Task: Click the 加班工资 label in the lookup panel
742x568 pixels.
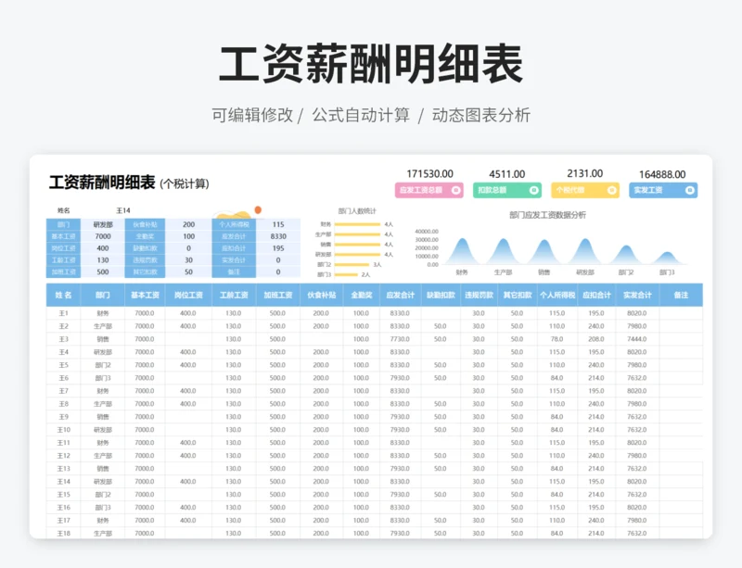Action: tap(63, 271)
